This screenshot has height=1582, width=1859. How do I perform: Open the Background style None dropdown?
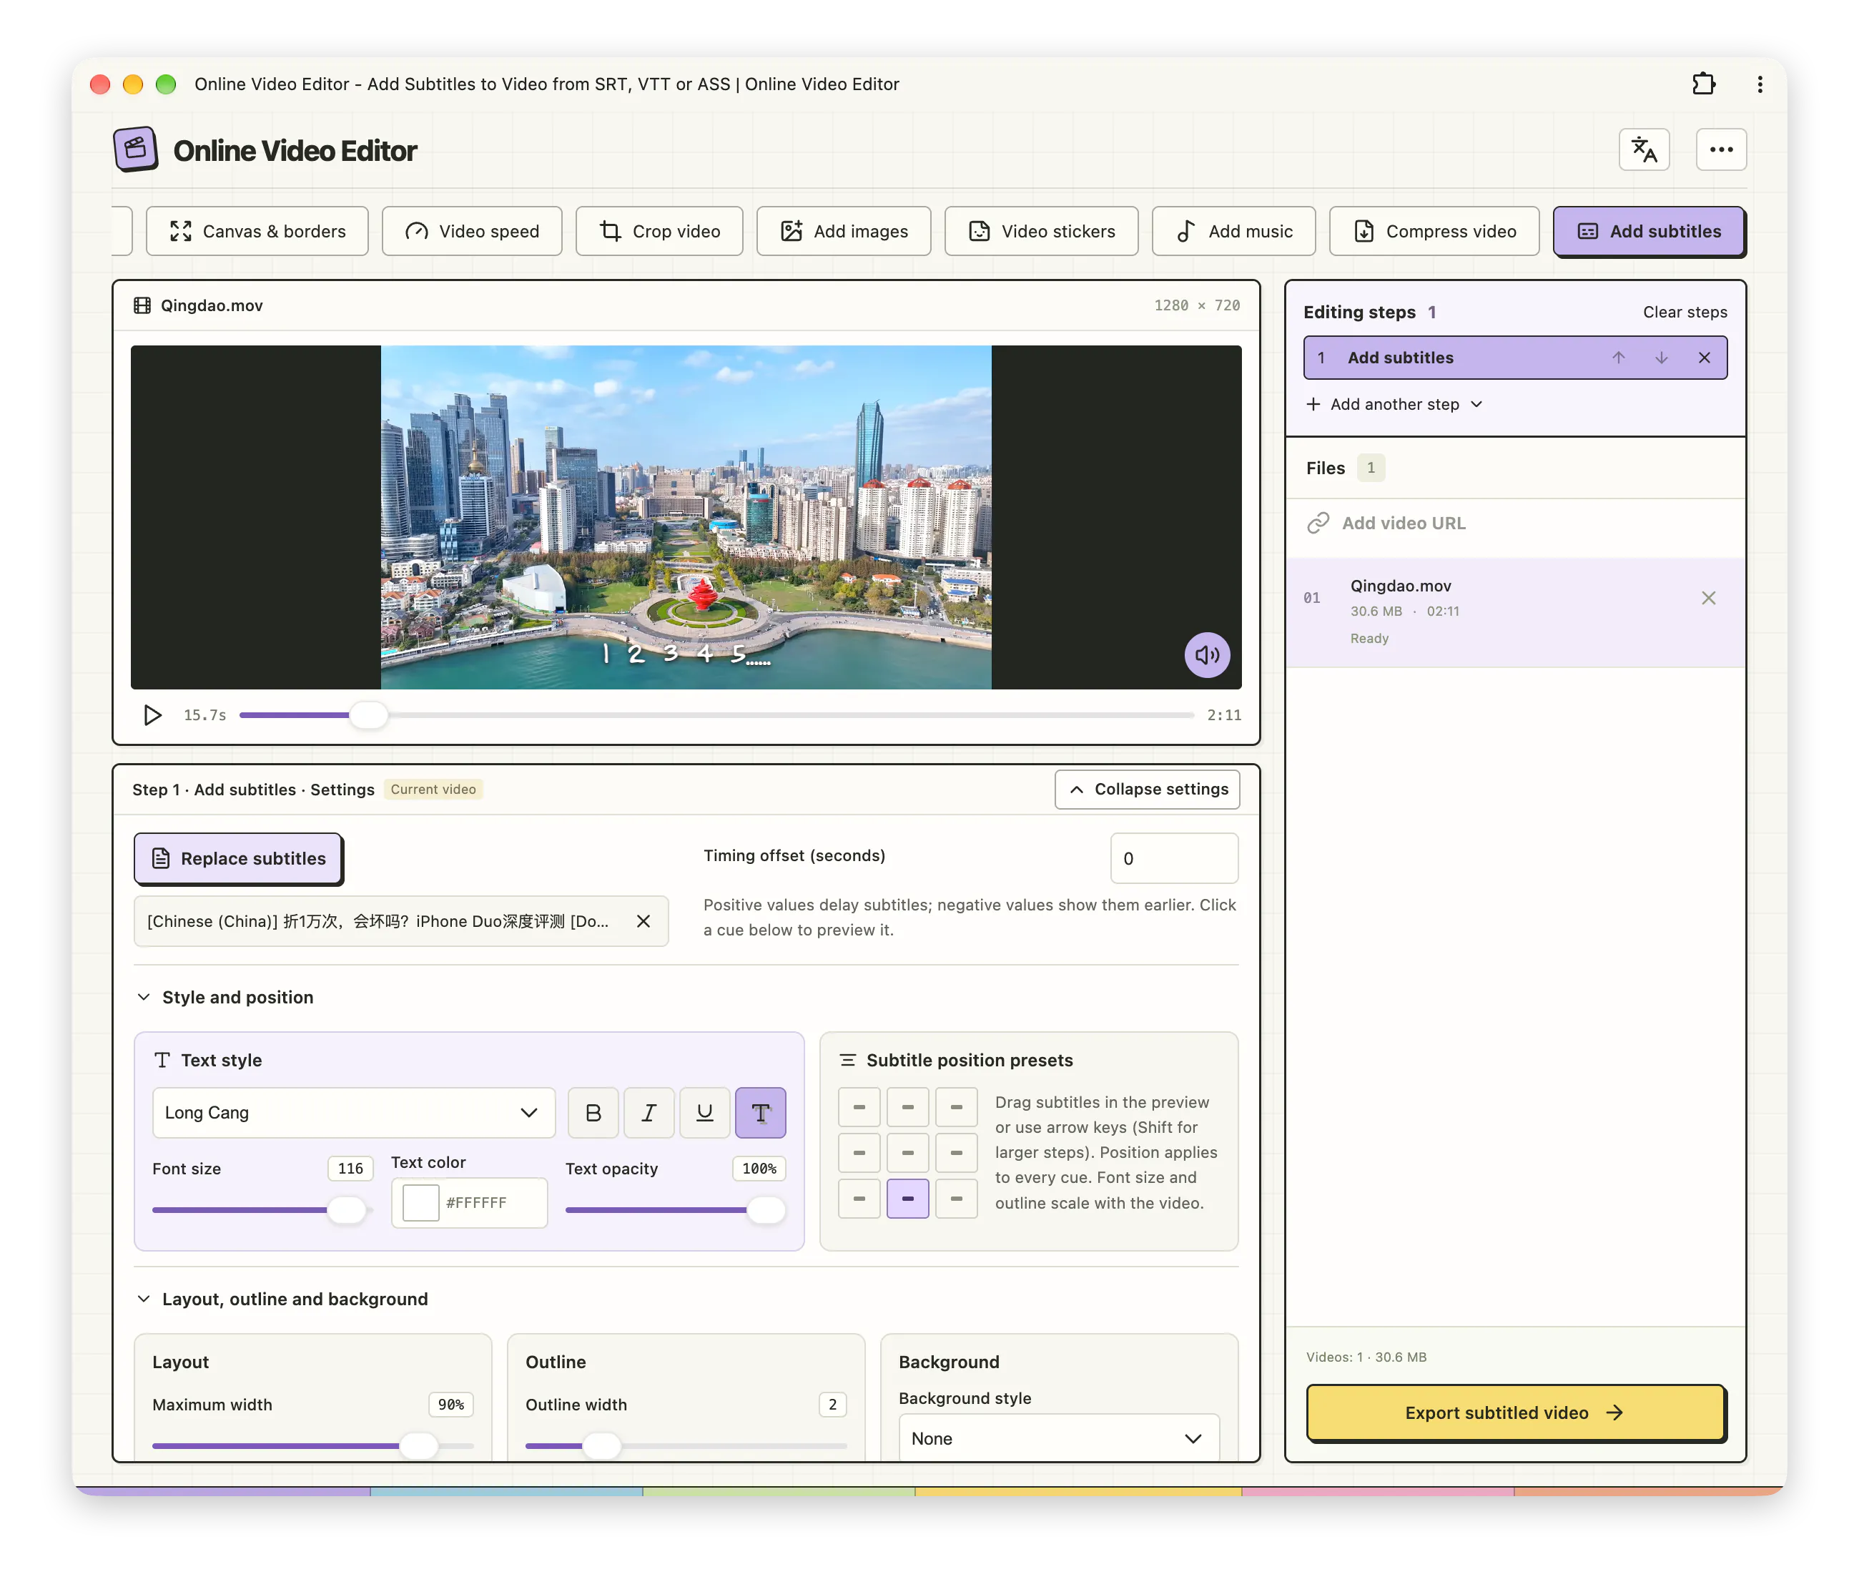pos(1059,1438)
